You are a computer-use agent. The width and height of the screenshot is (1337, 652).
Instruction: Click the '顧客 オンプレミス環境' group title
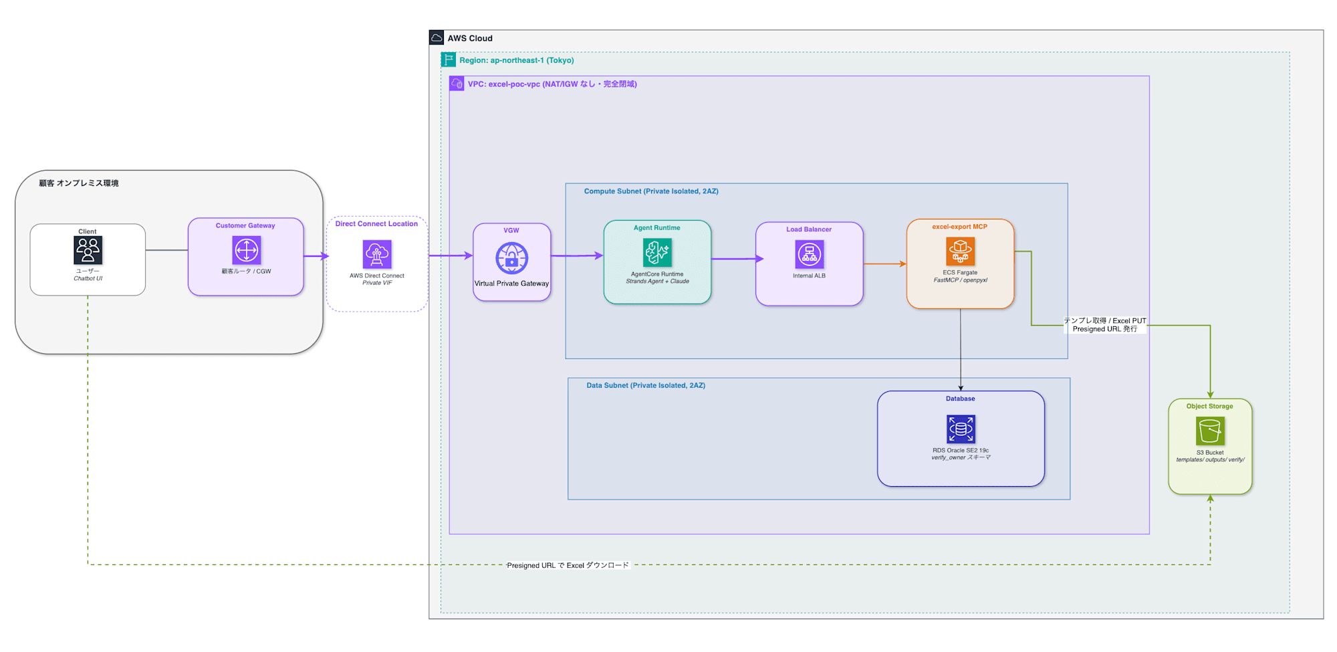pos(79,183)
